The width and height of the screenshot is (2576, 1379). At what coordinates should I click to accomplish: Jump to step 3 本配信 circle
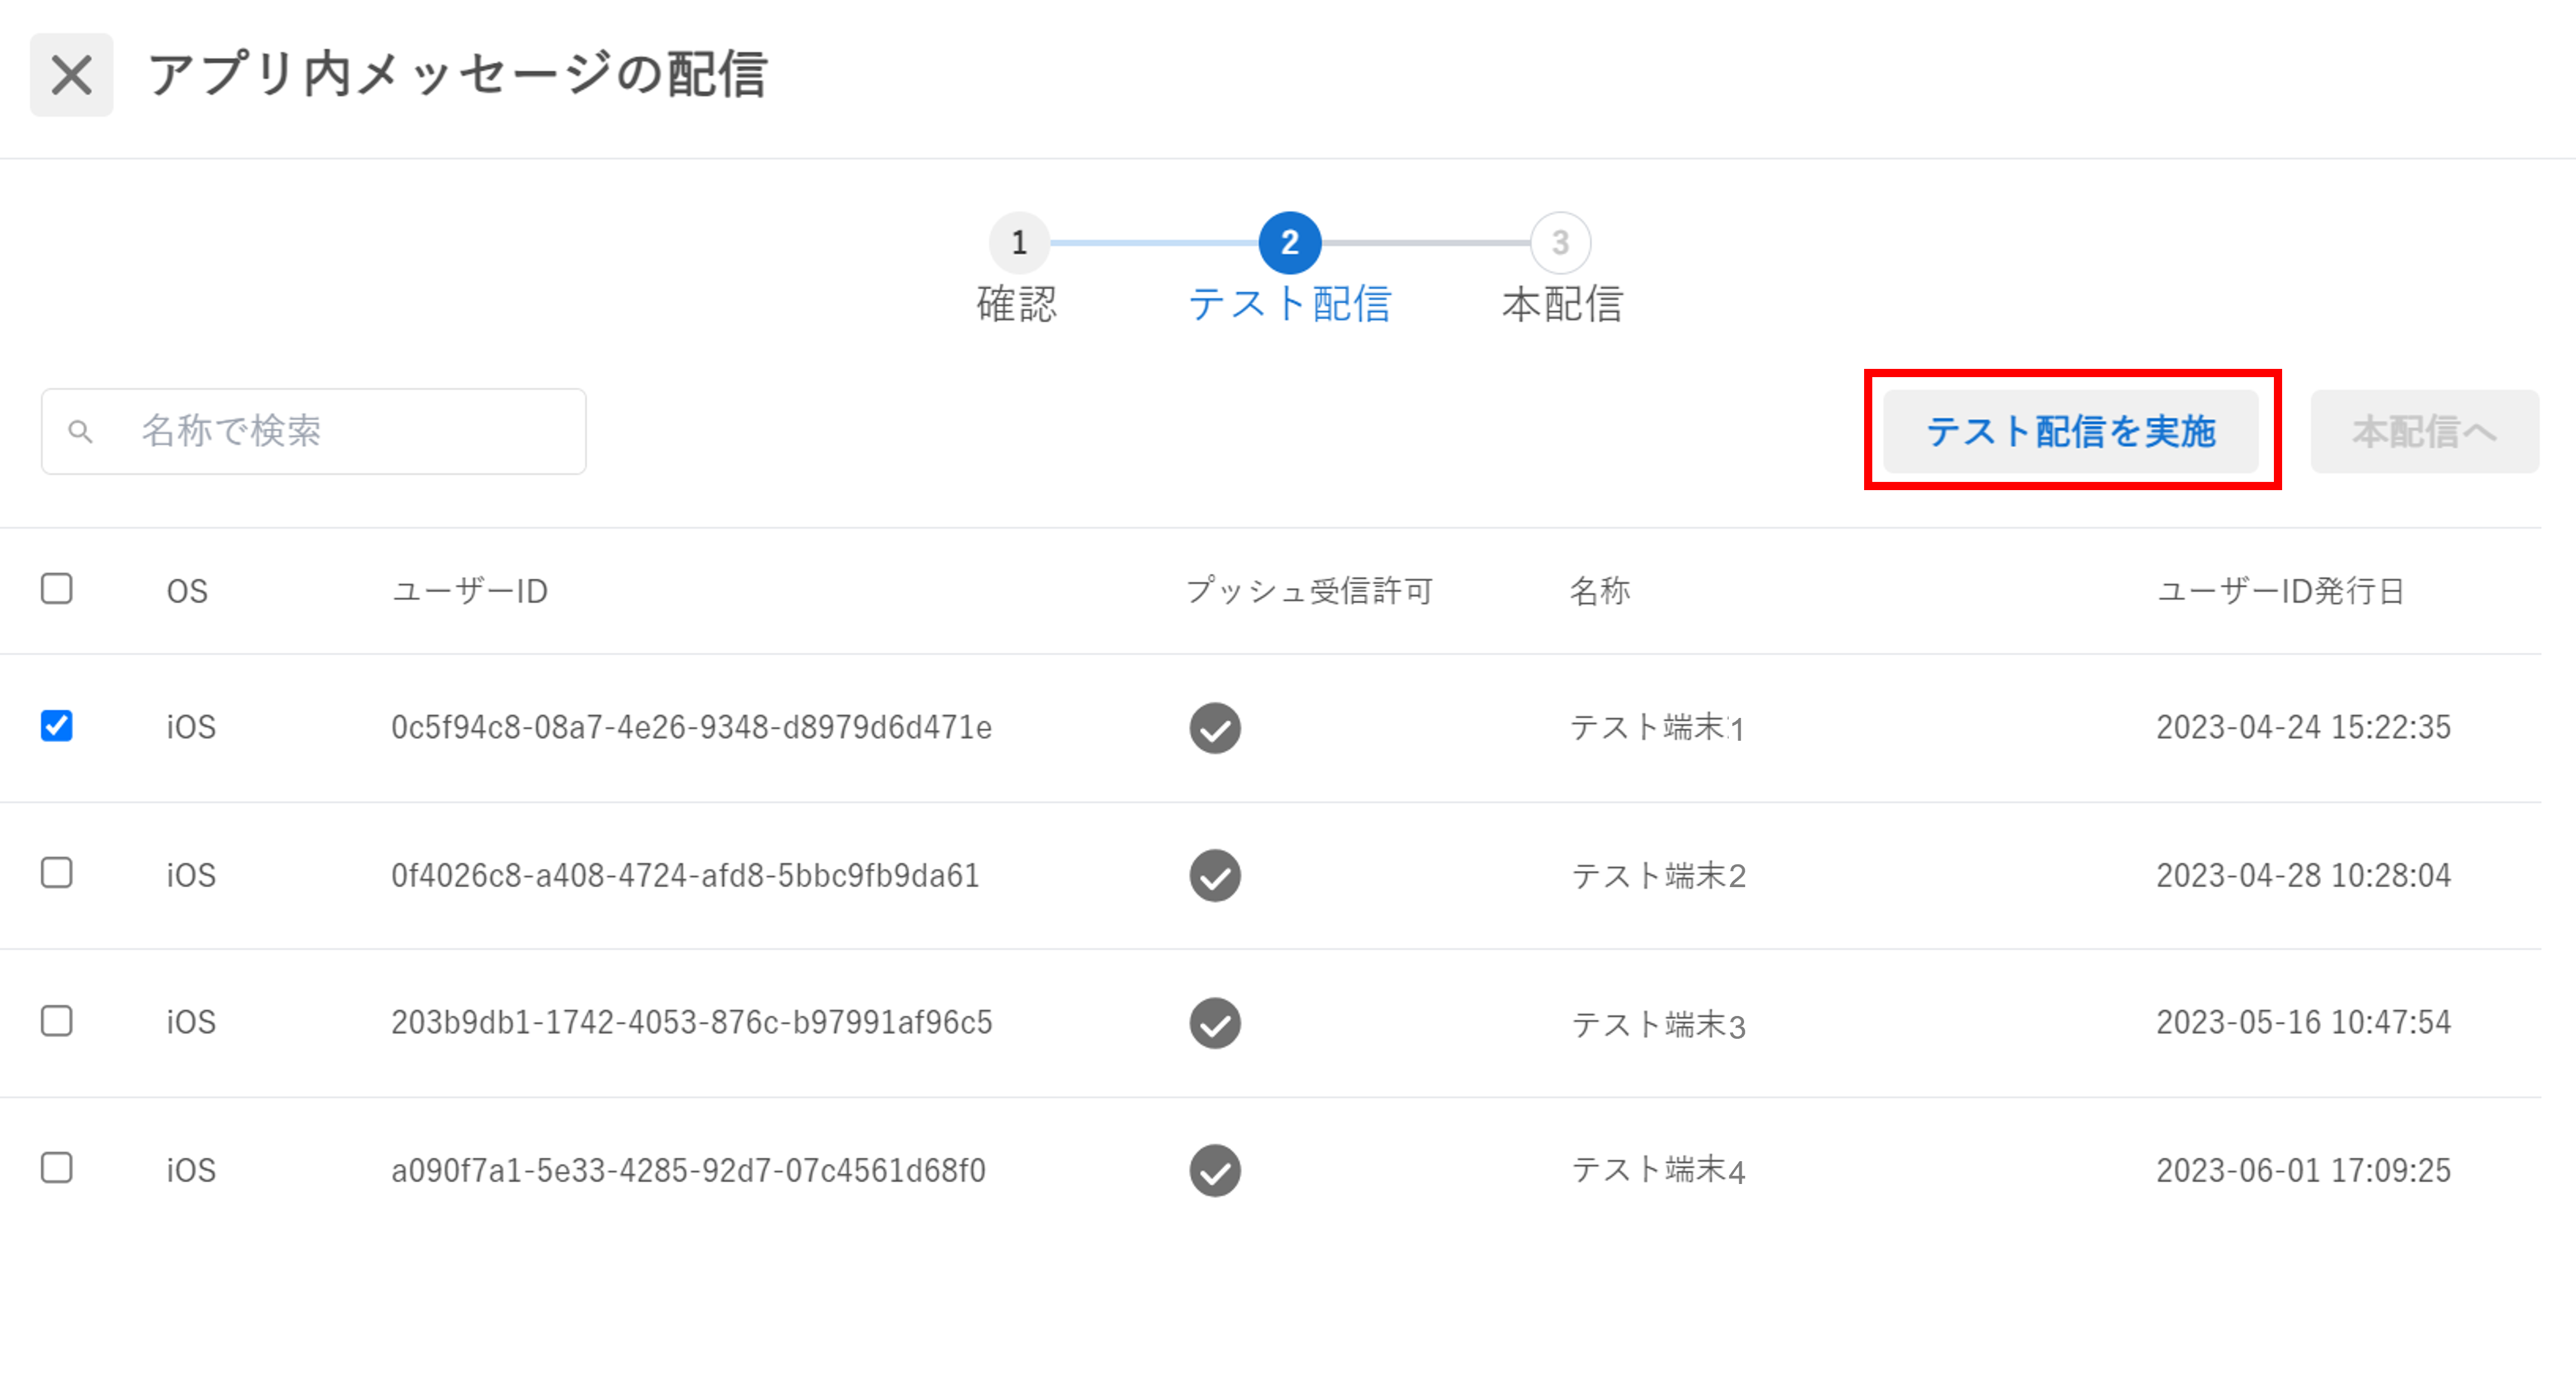coord(1560,243)
